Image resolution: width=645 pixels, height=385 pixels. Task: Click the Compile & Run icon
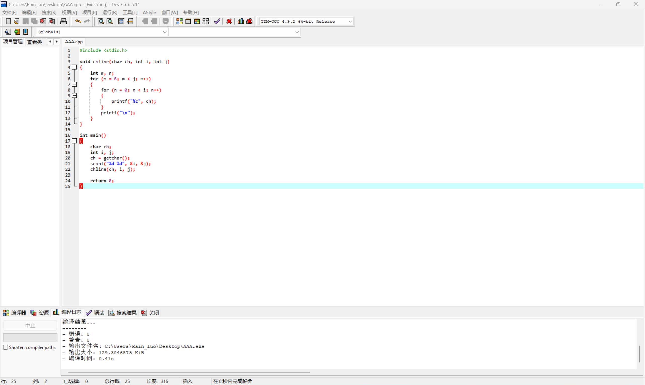197,21
